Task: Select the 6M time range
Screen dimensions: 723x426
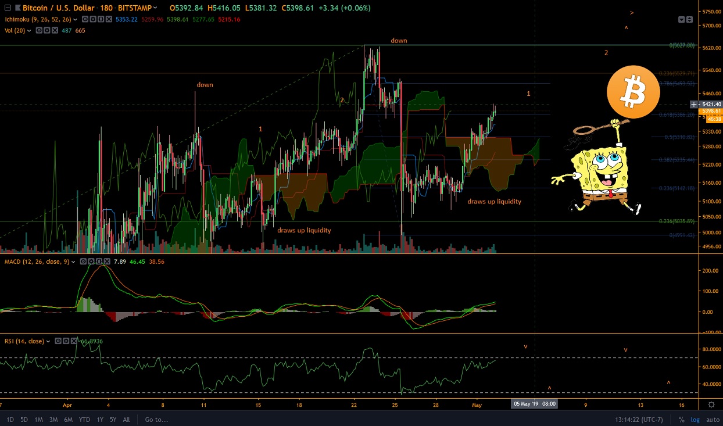Action: [x=69, y=420]
